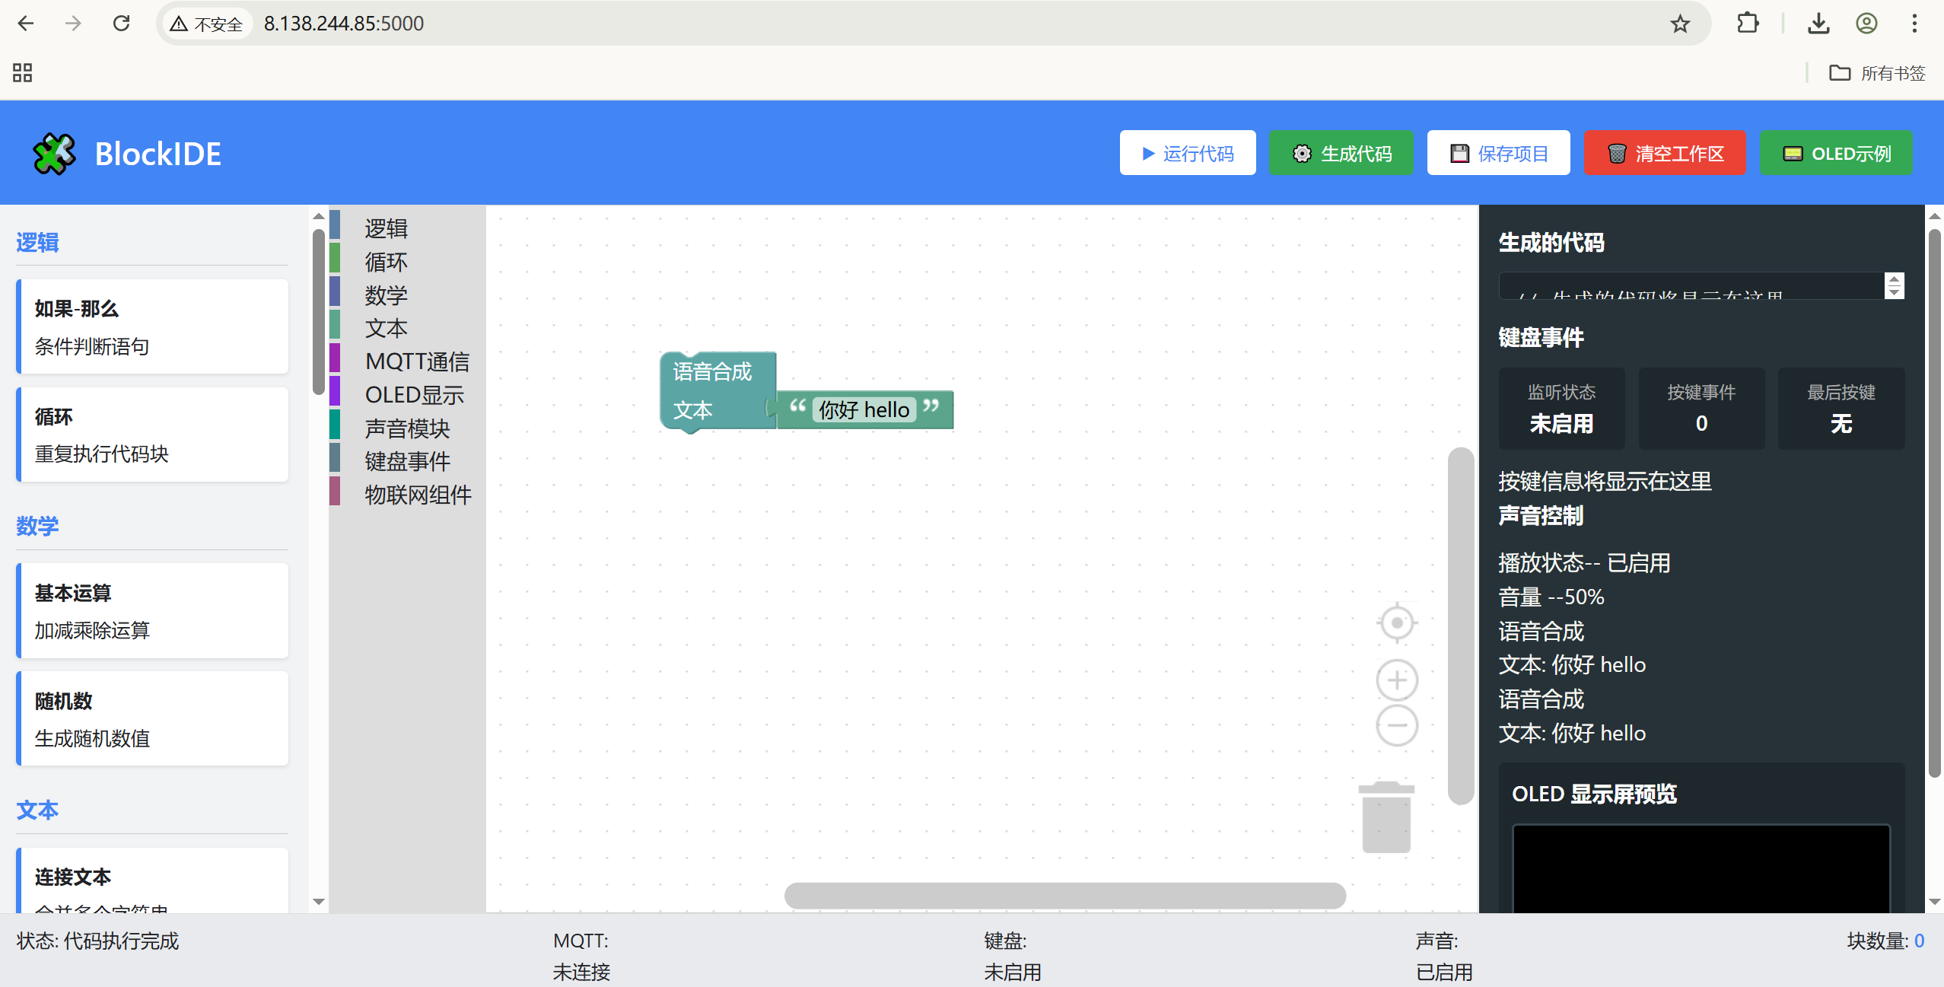This screenshot has width=1944, height=987.
Task: Expand the OLED显示 toolbox category
Action: pyautogui.click(x=414, y=395)
